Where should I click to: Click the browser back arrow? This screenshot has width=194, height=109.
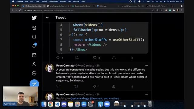[12, 10]
